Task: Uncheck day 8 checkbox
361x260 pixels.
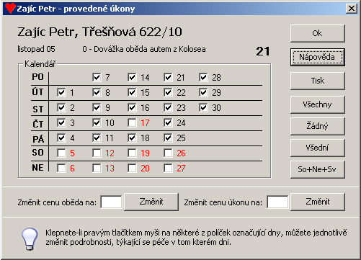Action: [97, 92]
